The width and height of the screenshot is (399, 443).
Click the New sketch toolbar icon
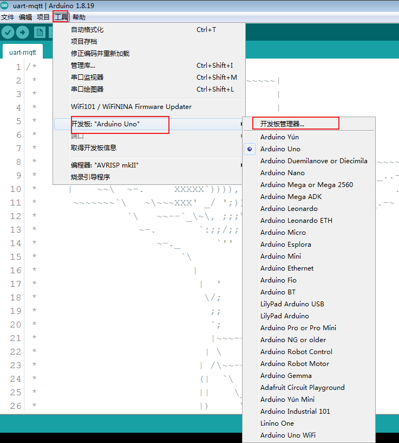tap(39, 32)
